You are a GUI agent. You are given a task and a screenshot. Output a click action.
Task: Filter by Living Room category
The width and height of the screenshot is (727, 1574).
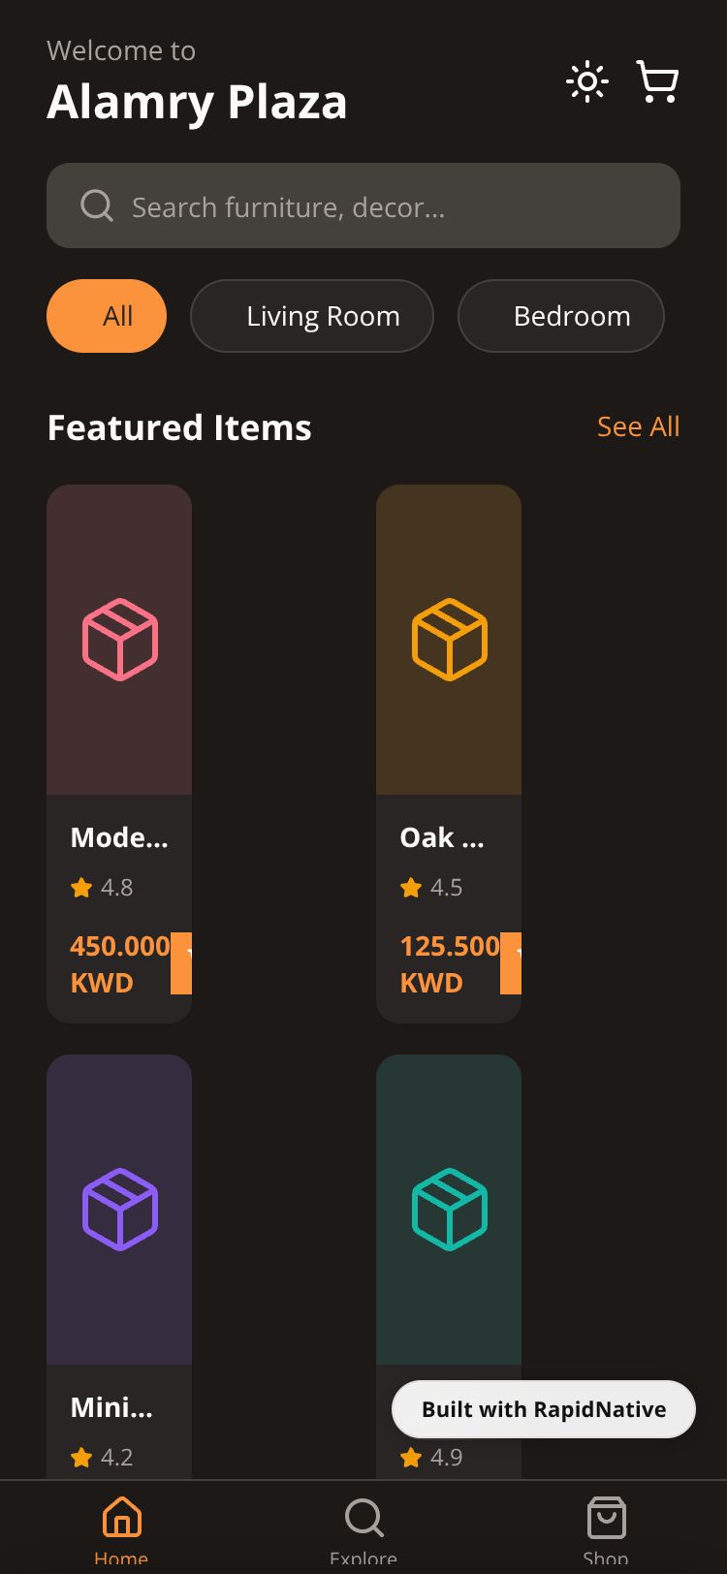(x=312, y=316)
